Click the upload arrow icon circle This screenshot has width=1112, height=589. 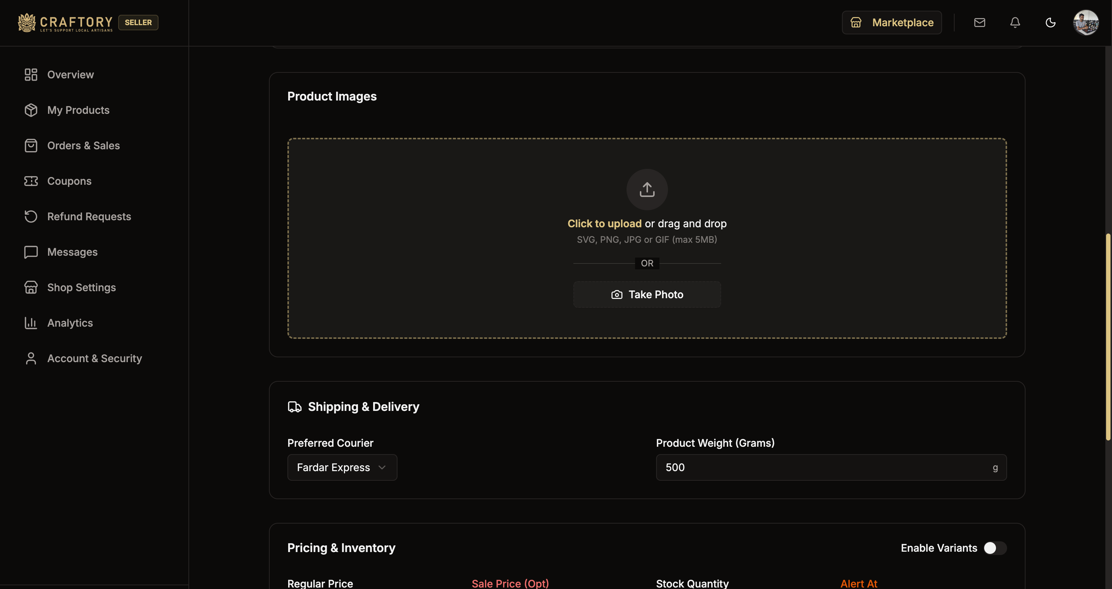tap(647, 190)
